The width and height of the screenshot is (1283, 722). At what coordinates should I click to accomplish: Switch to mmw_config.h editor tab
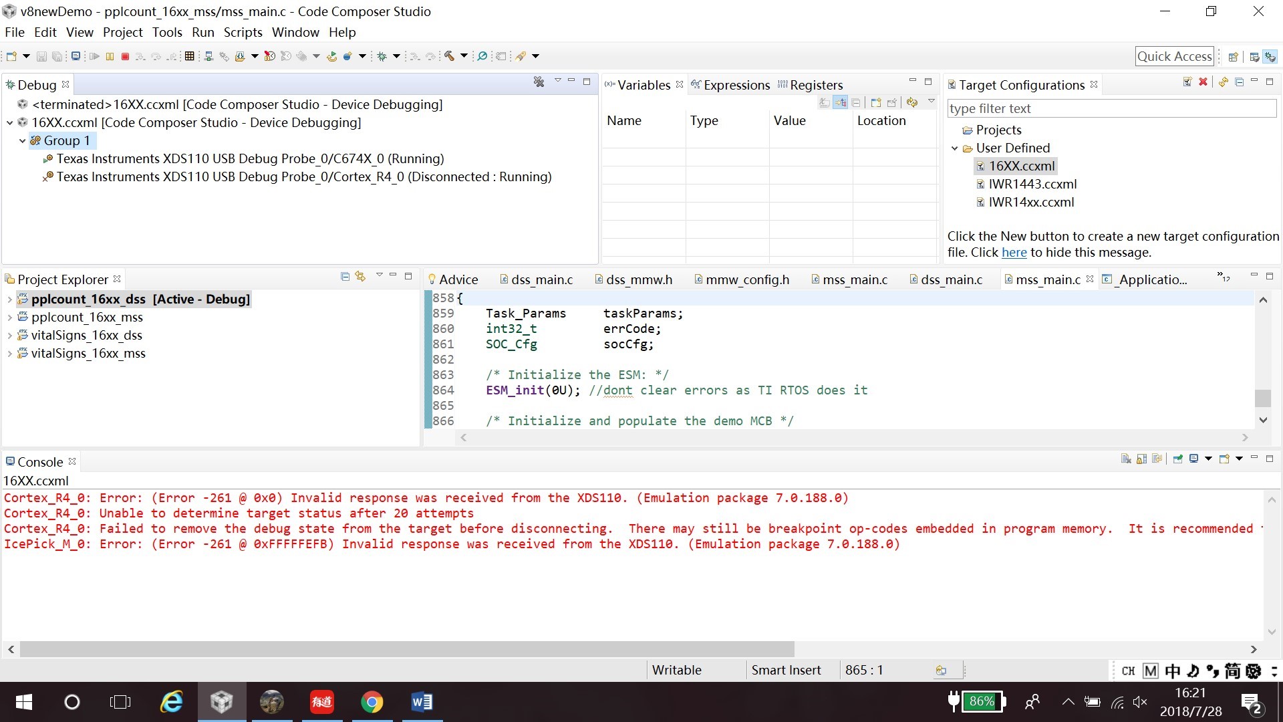tap(746, 280)
